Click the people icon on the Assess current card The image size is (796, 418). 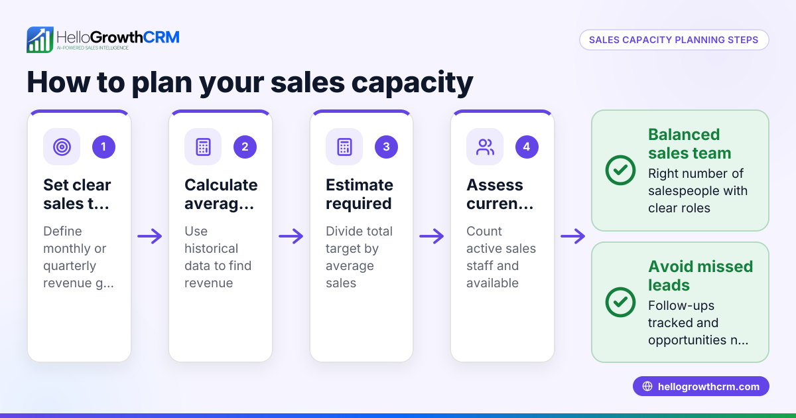tap(485, 147)
